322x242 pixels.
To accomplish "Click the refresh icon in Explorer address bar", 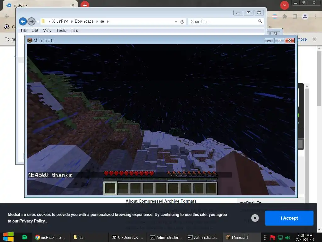I will click(x=182, y=22).
